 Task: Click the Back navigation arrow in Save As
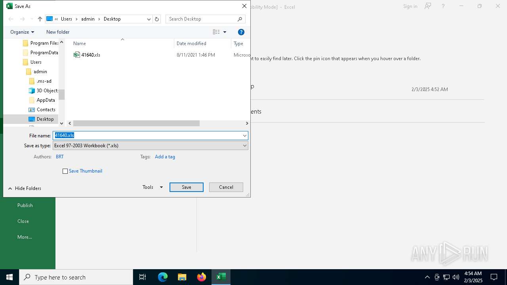point(11,19)
